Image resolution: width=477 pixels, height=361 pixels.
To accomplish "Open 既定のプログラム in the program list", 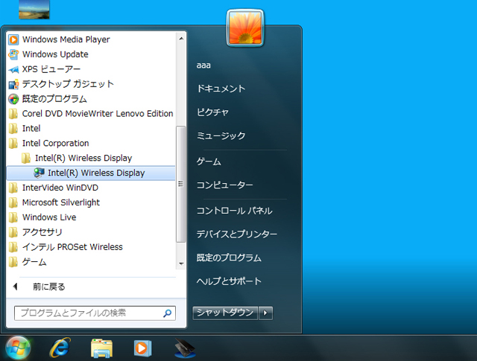I will click(x=91, y=99).
